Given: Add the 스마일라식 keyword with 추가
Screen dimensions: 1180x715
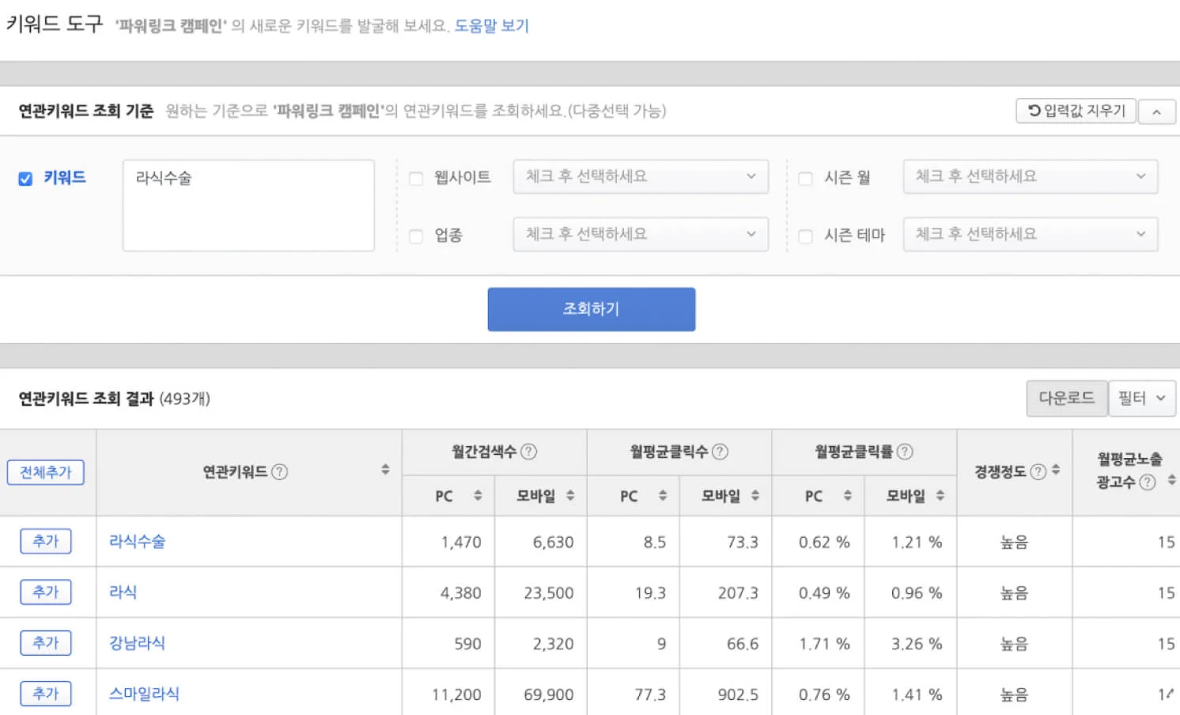Looking at the screenshot, I should pos(46,694).
